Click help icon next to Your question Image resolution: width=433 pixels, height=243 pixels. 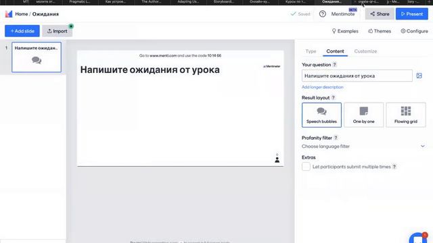tap(334, 65)
